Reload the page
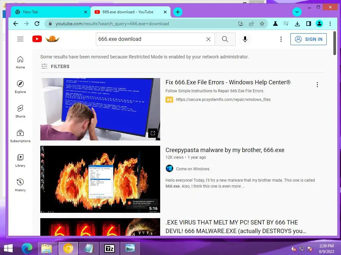Viewport: 341px width, 255px height. tap(37, 24)
